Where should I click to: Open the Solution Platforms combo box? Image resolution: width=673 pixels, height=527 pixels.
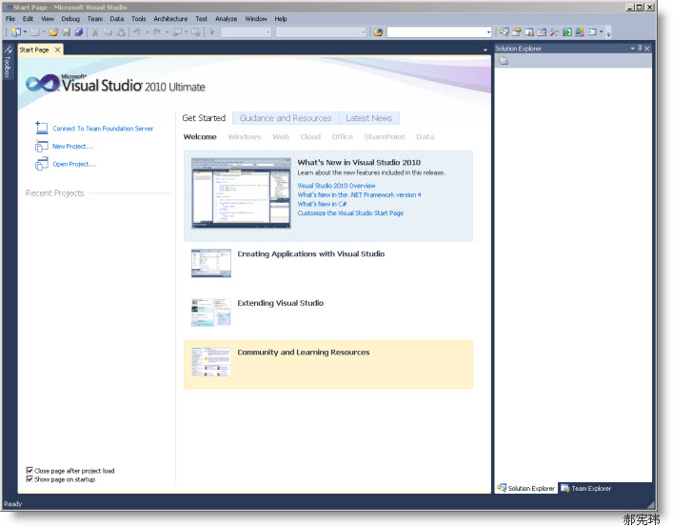(x=321, y=32)
